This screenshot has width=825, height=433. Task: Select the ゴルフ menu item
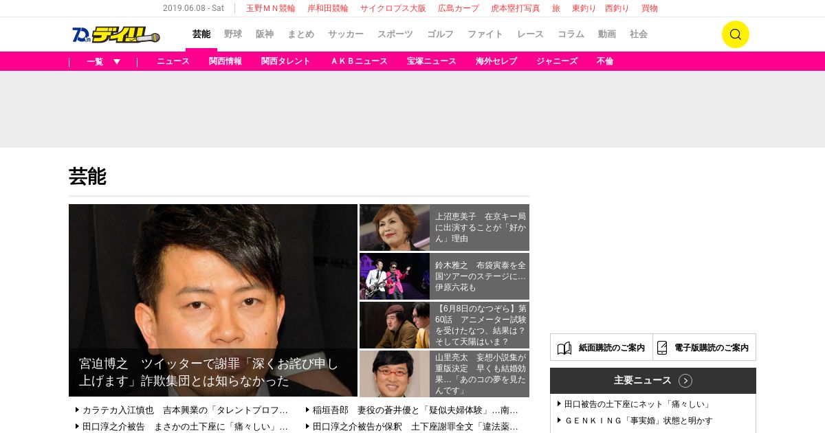point(441,34)
